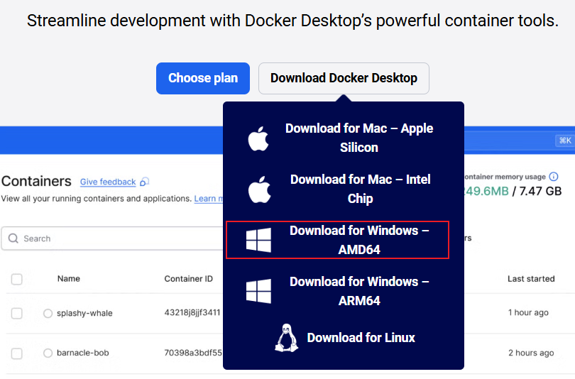575x379 pixels.
Task: Check the box for splashy-whale container
Action: pos(17,313)
